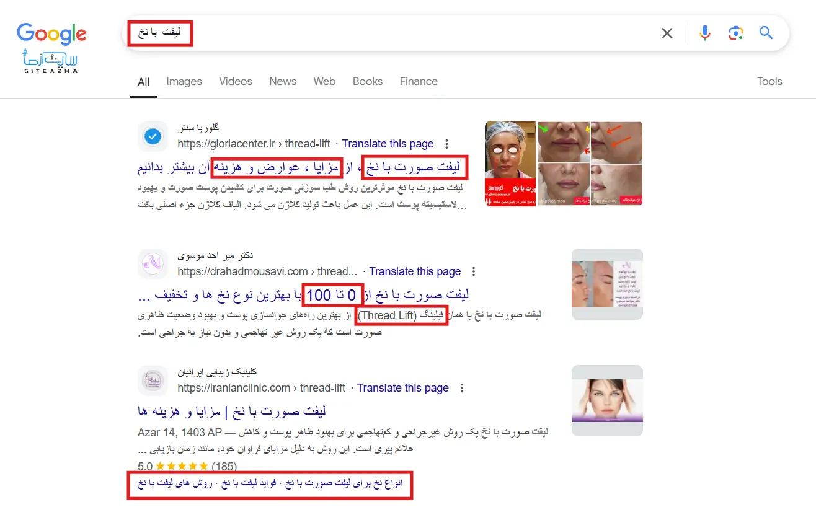Click the gloriacenter.ir site favicon
The image size is (816, 515).
(x=153, y=136)
